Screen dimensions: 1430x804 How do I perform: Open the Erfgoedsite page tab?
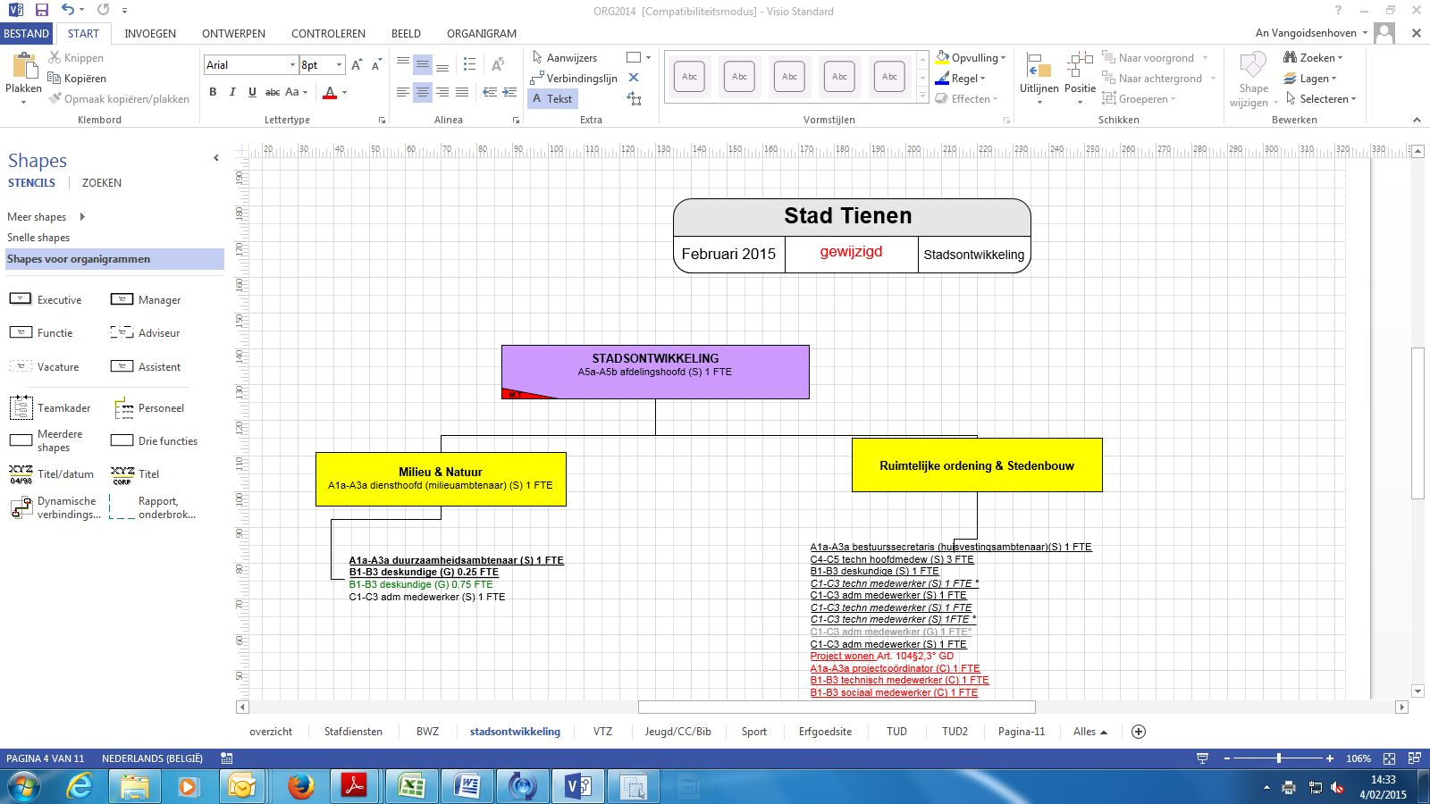[825, 732]
